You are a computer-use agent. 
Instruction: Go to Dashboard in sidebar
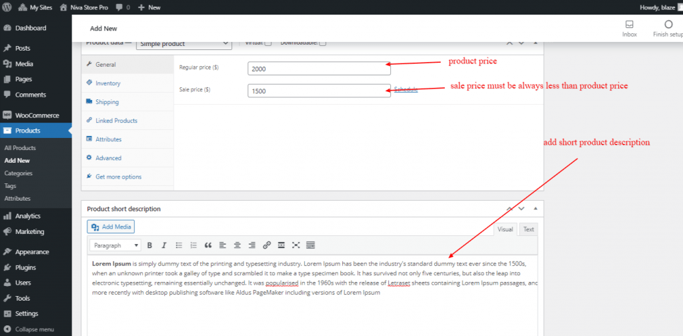point(36,28)
